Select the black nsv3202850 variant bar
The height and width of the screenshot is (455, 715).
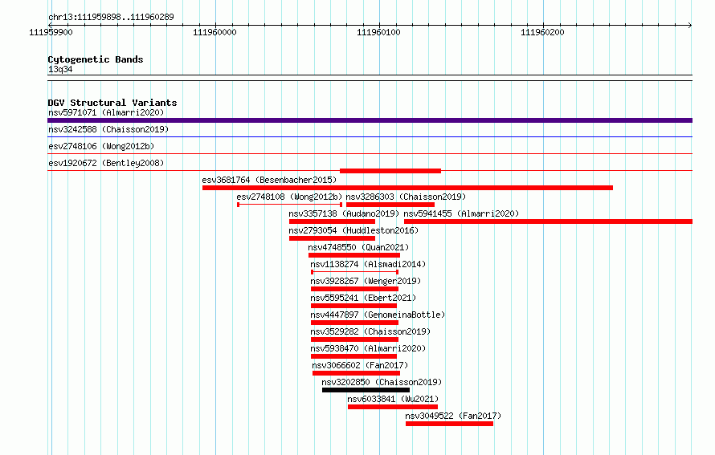(x=366, y=390)
